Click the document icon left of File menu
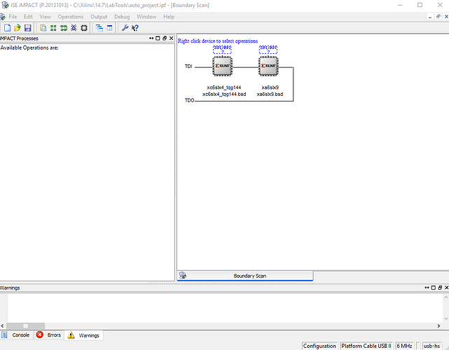Viewport: 449px width, 350px height. pyautogui.click(x=2, y=17)
